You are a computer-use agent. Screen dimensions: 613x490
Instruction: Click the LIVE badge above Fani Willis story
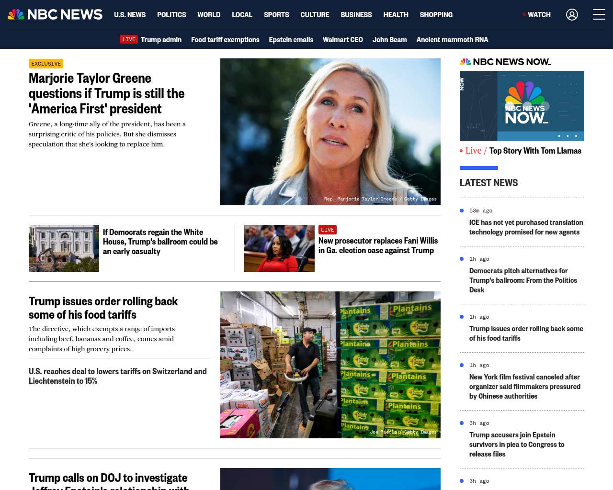point(328,230)
